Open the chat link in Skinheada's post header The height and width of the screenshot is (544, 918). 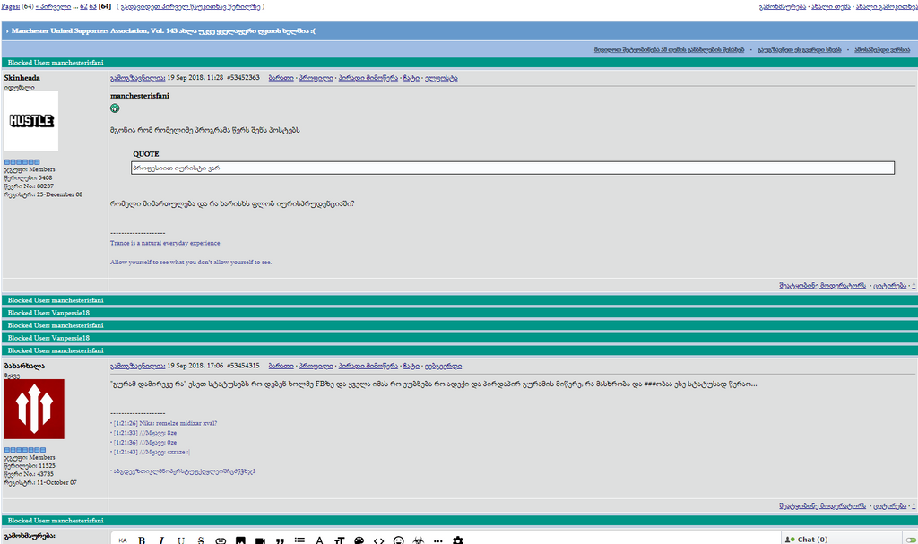click(x=411, y=78)
